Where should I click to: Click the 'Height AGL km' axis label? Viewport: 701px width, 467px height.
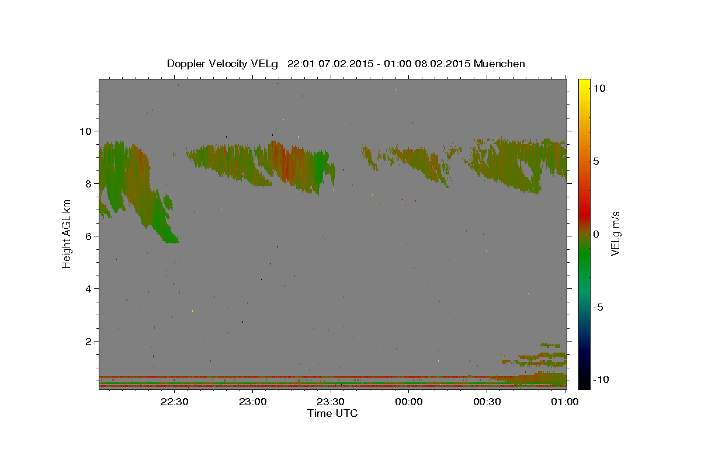point(67,233)
